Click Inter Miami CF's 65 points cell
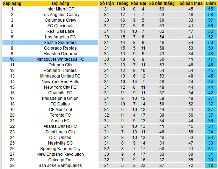The height and width of the screenshot is (169, 218). pyautogui.click(x=211, y=9)
